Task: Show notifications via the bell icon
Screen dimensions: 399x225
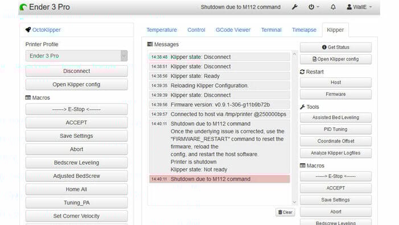Action: point(333,7)
